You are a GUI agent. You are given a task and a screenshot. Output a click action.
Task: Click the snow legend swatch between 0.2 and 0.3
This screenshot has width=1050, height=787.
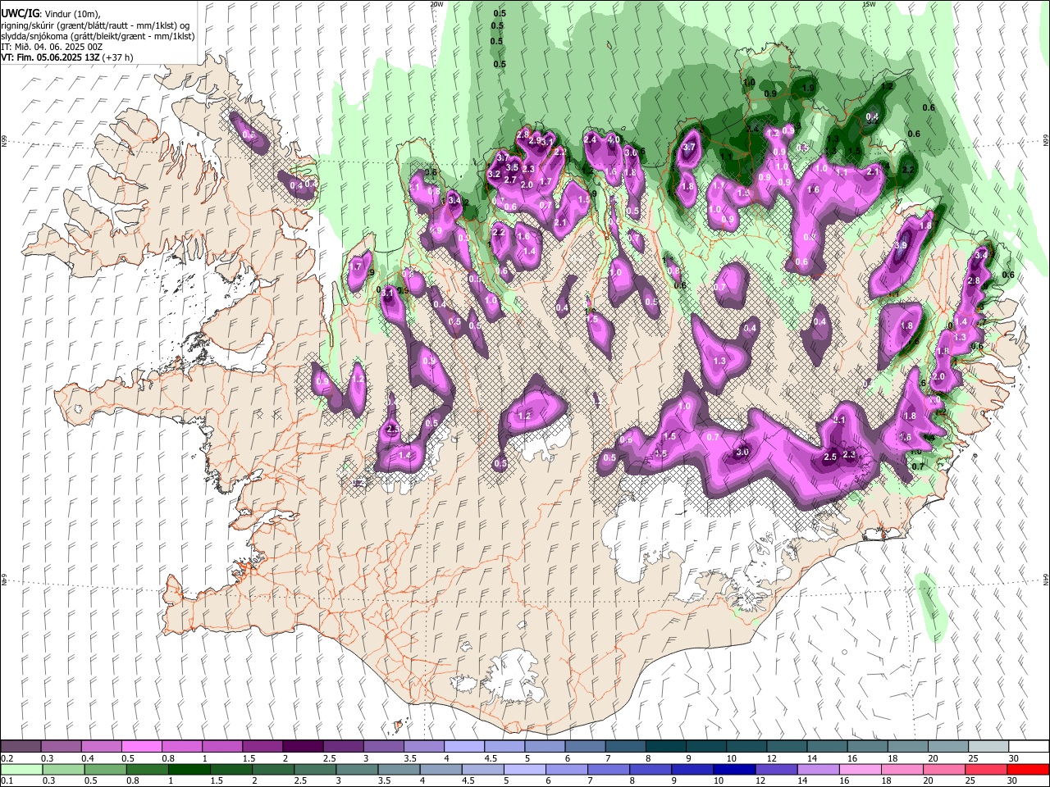(x=21, y=746)
